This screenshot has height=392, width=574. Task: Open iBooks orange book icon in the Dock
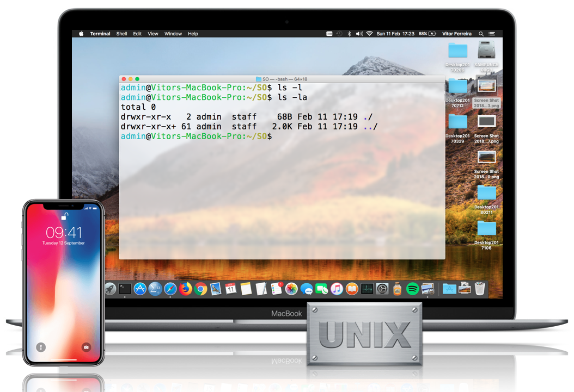[x=352, y=289]
